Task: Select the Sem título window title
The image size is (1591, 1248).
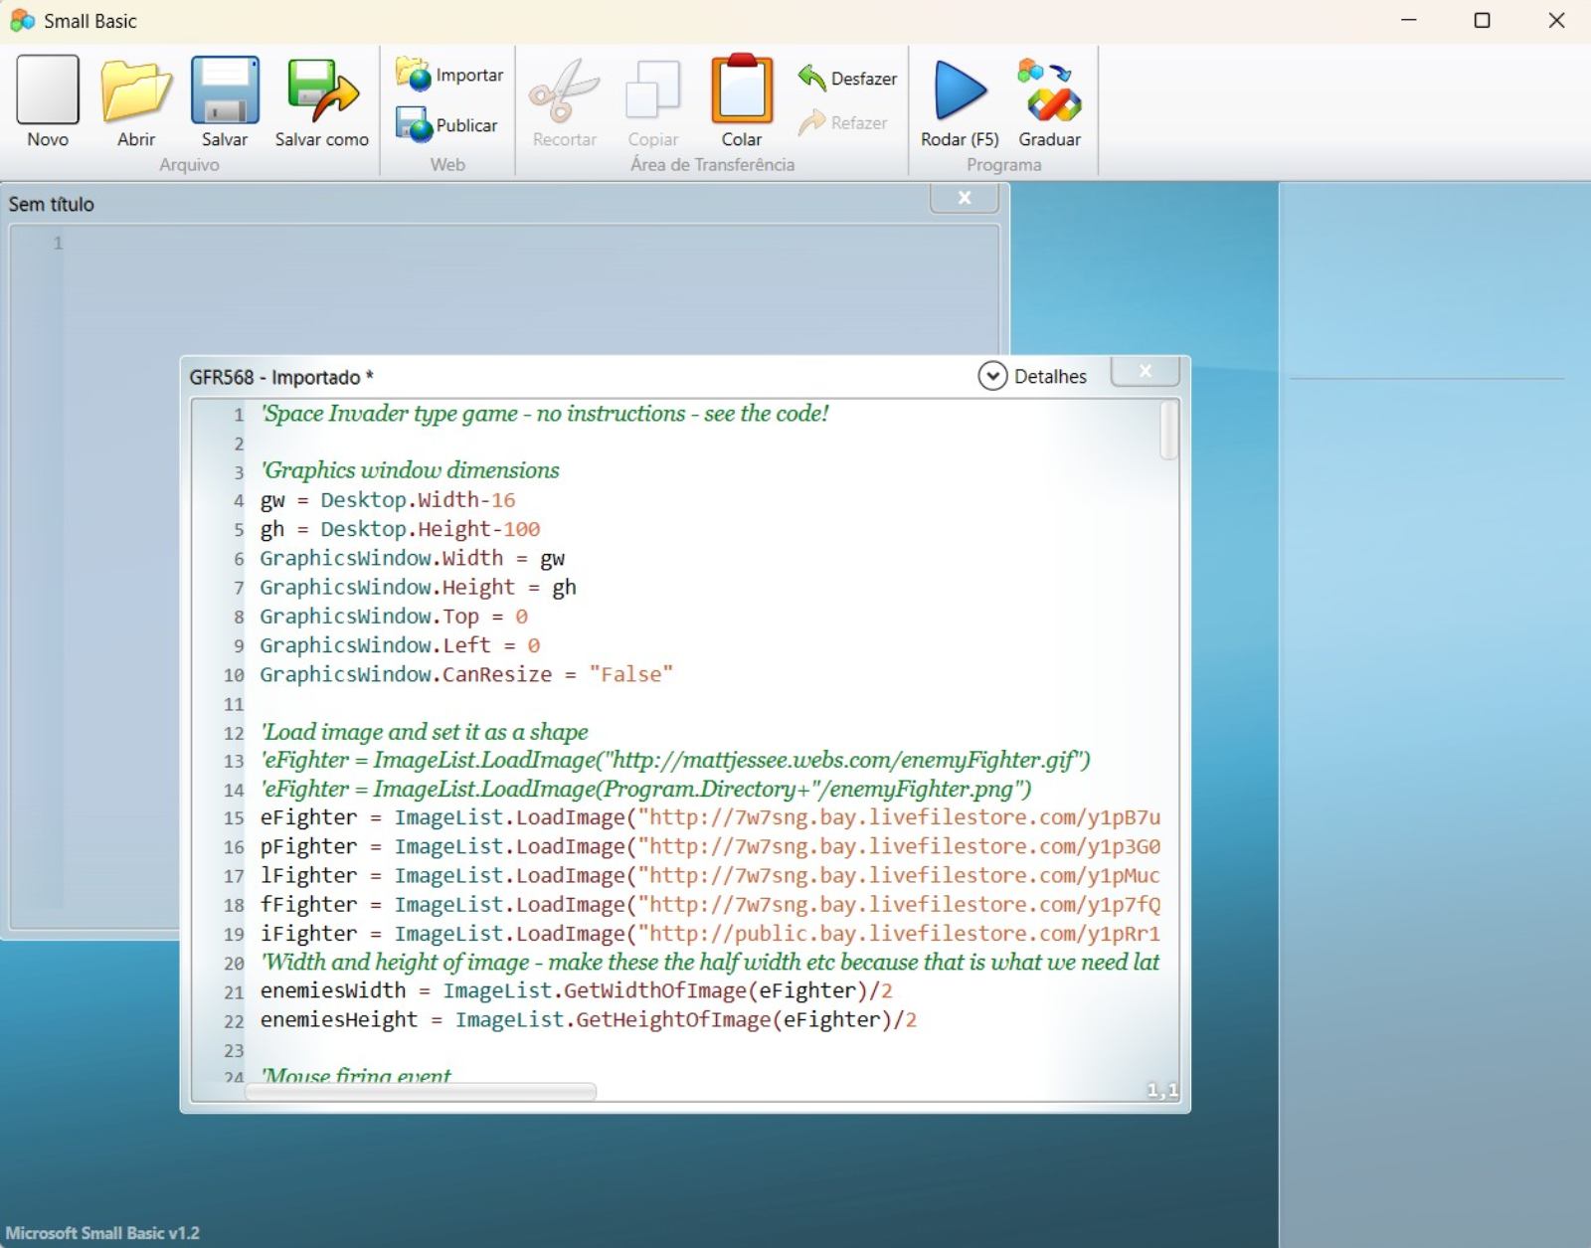Action: [52, 204]
